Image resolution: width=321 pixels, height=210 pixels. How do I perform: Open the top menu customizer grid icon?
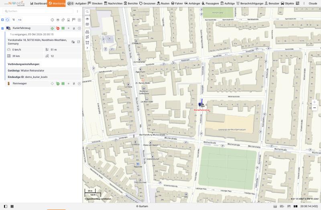tap(297, 4)
